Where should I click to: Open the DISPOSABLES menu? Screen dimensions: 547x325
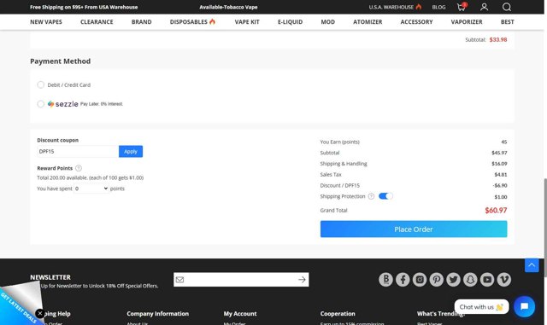point(192,21)
